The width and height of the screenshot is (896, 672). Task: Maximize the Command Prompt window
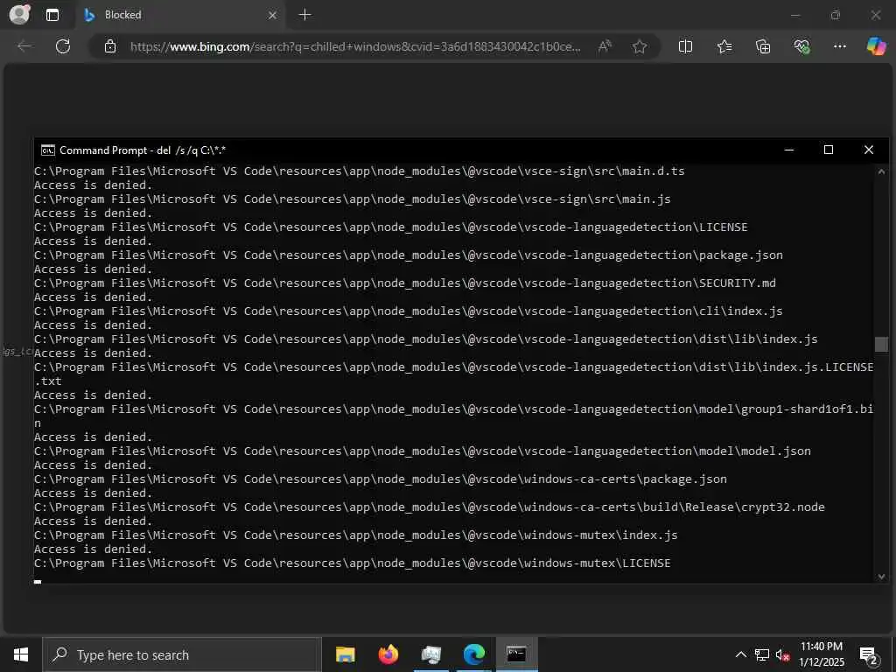(x=829, y=150)
